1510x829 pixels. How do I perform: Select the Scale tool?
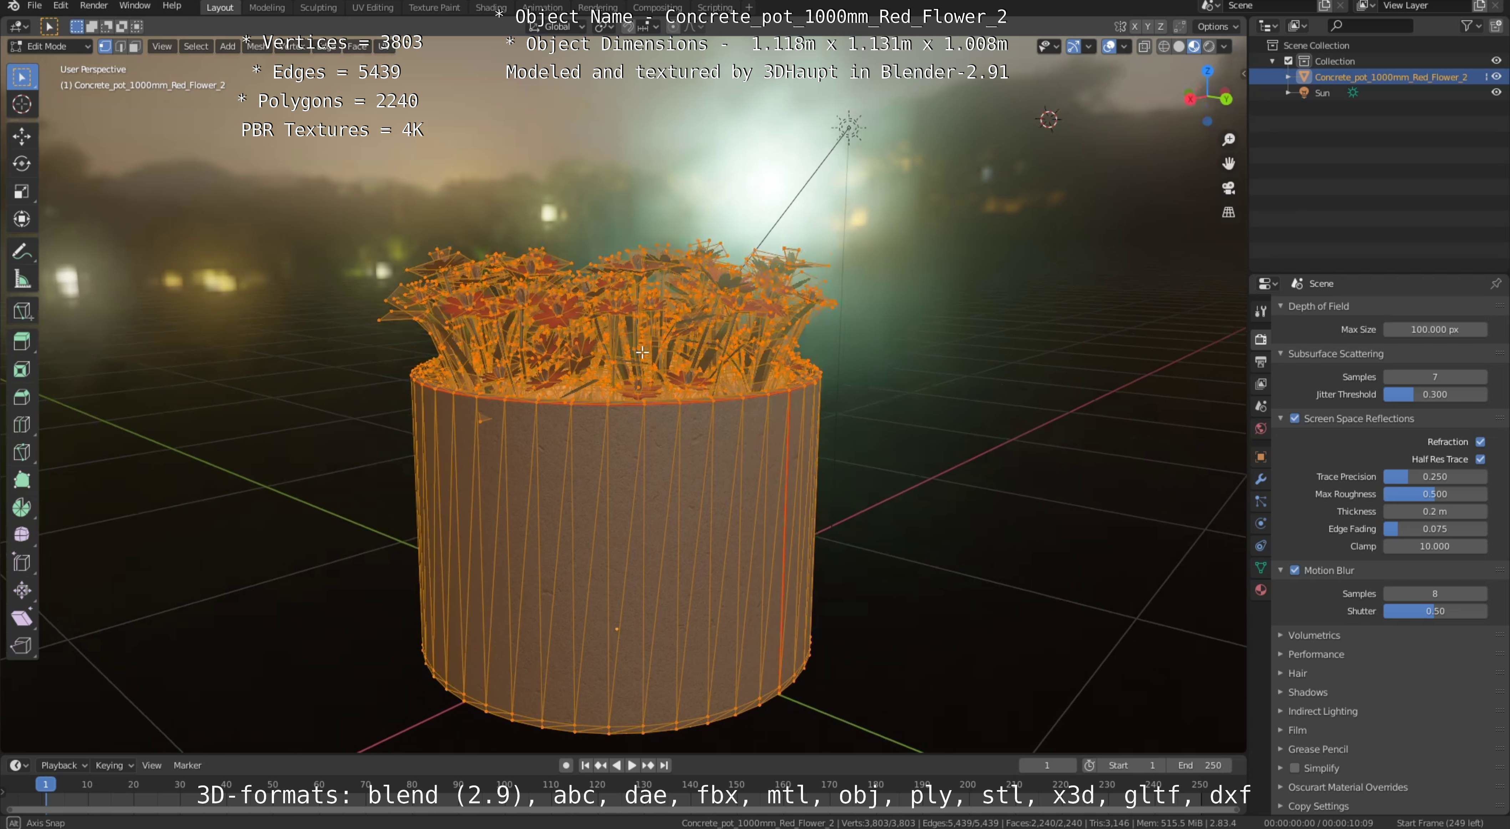(22, 192)
